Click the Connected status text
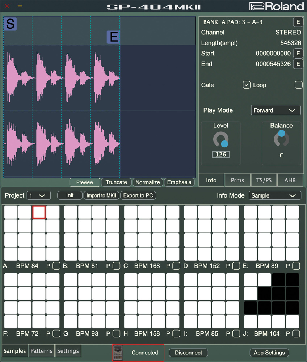Viewport: 307px width, 362px height. (x=145, y=353)
